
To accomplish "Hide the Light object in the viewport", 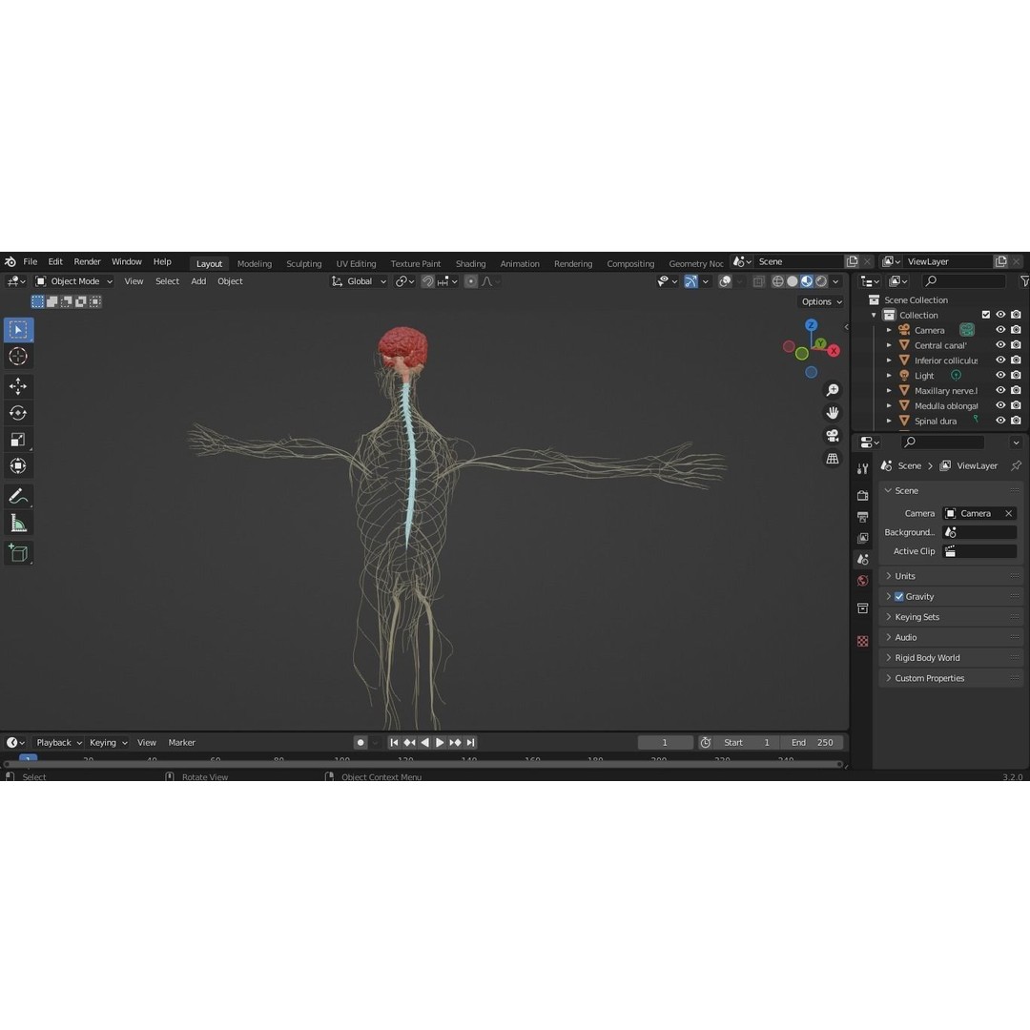I will click(x=999, y=375).
